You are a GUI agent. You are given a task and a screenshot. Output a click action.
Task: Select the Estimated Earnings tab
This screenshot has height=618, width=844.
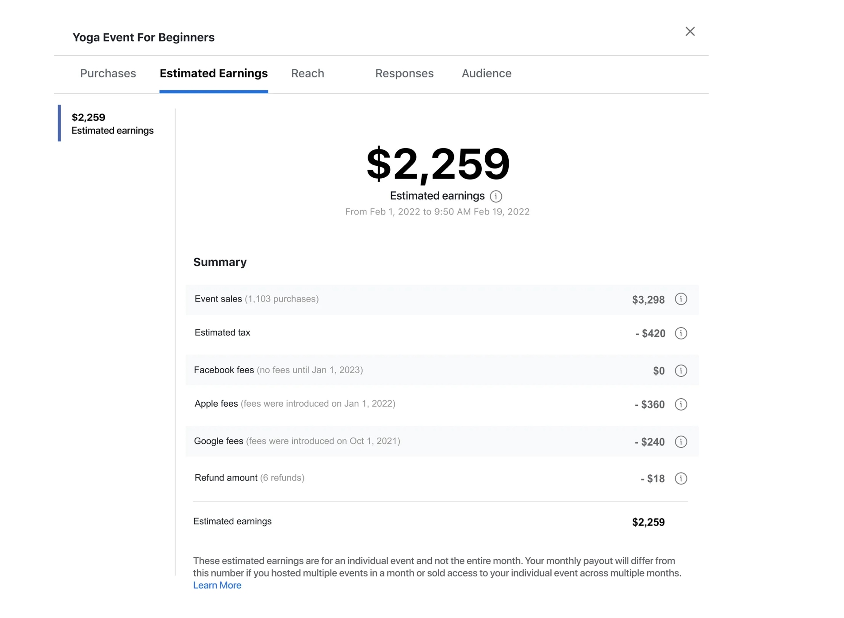coord(214,73)
